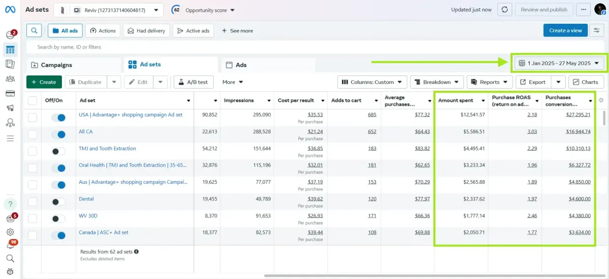Click the refresh data icon
The height and width of the screenshot is (279, 609).
pyautogui.click(x=504, y=10)
